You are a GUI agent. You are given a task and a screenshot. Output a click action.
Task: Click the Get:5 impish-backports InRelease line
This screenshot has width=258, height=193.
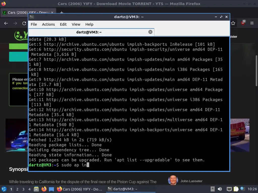coord(122,44)
